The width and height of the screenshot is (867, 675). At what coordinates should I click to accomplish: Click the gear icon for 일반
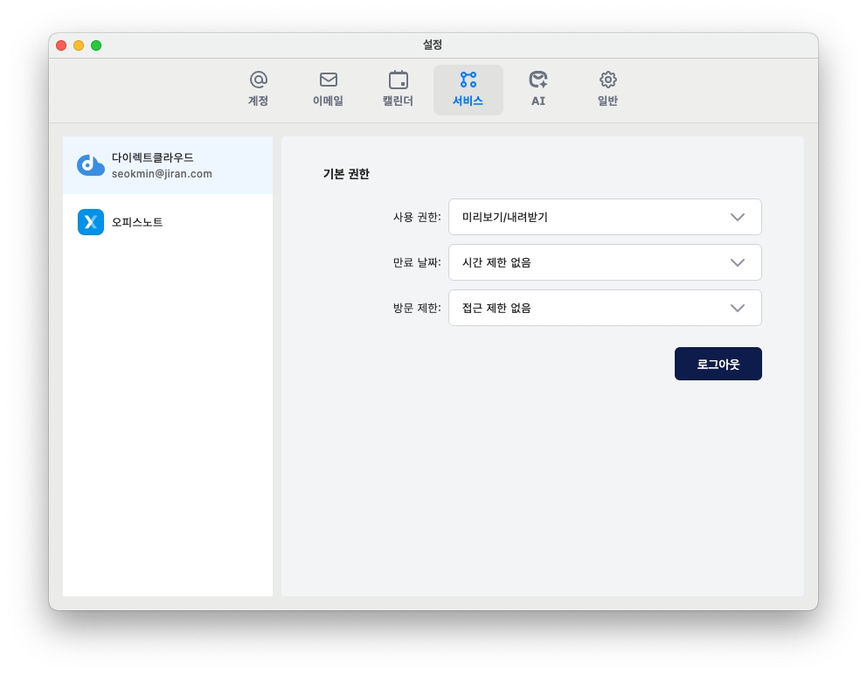(608, 80)
